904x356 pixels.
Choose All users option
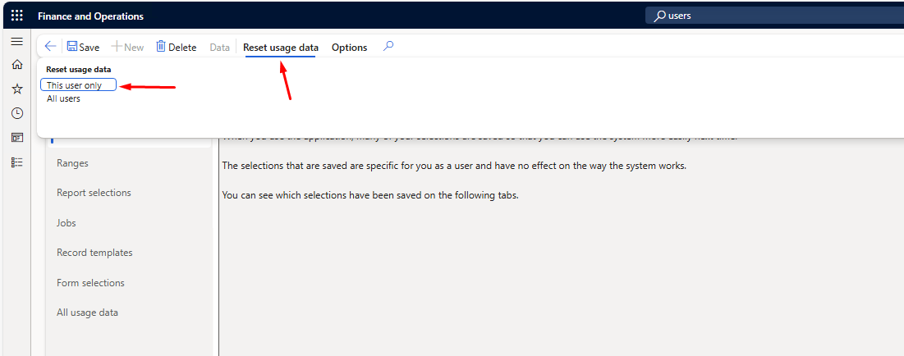coord(63,98)
